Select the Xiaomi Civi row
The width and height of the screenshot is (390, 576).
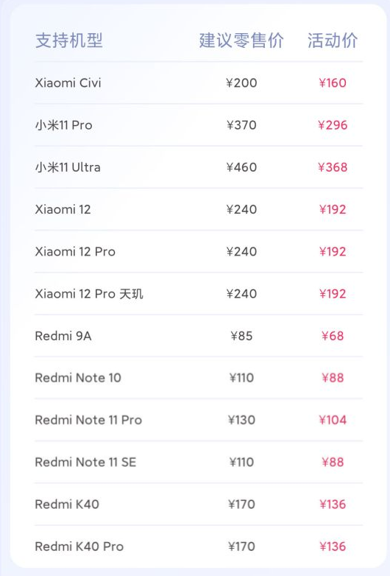click(x=199, y=82)
